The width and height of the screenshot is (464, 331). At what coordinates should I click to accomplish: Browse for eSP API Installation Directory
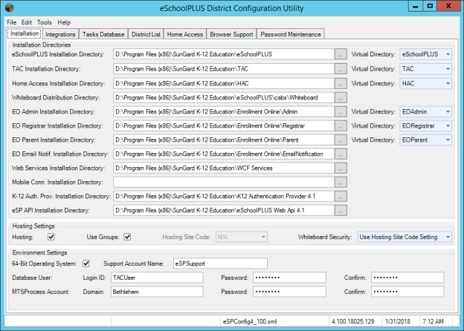tap(341, 211)
